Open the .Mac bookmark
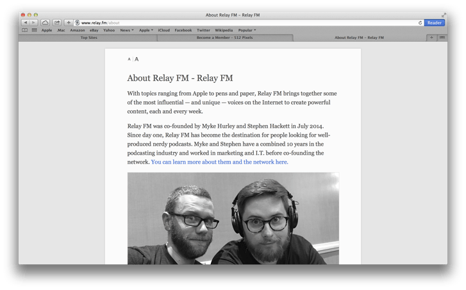Screen dimensions: 466x290 (x=61, y=30)
